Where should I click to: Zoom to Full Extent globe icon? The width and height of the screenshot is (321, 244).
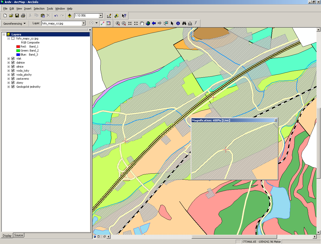pos(148,23)
